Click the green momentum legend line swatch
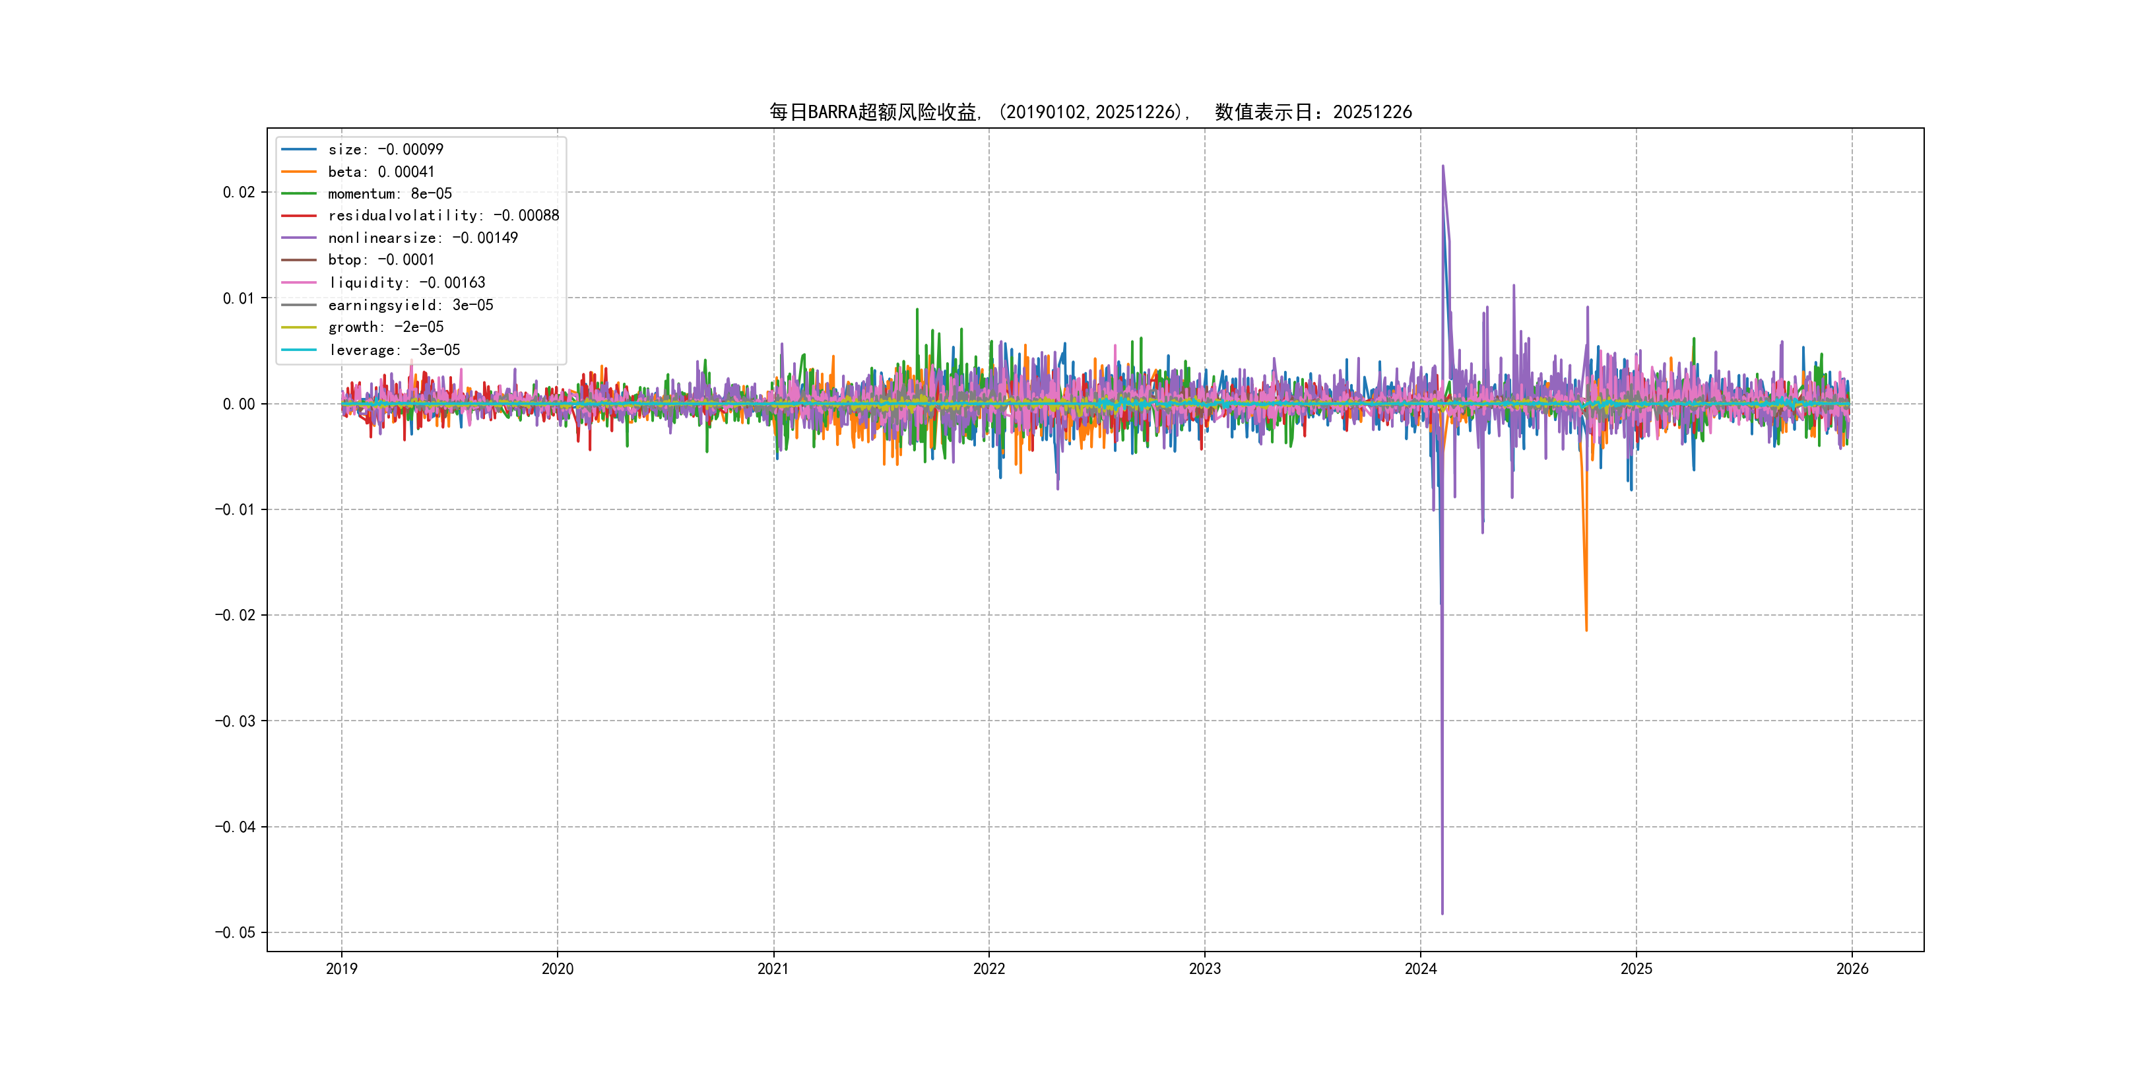The image size is (2138, 1069). 299,193
